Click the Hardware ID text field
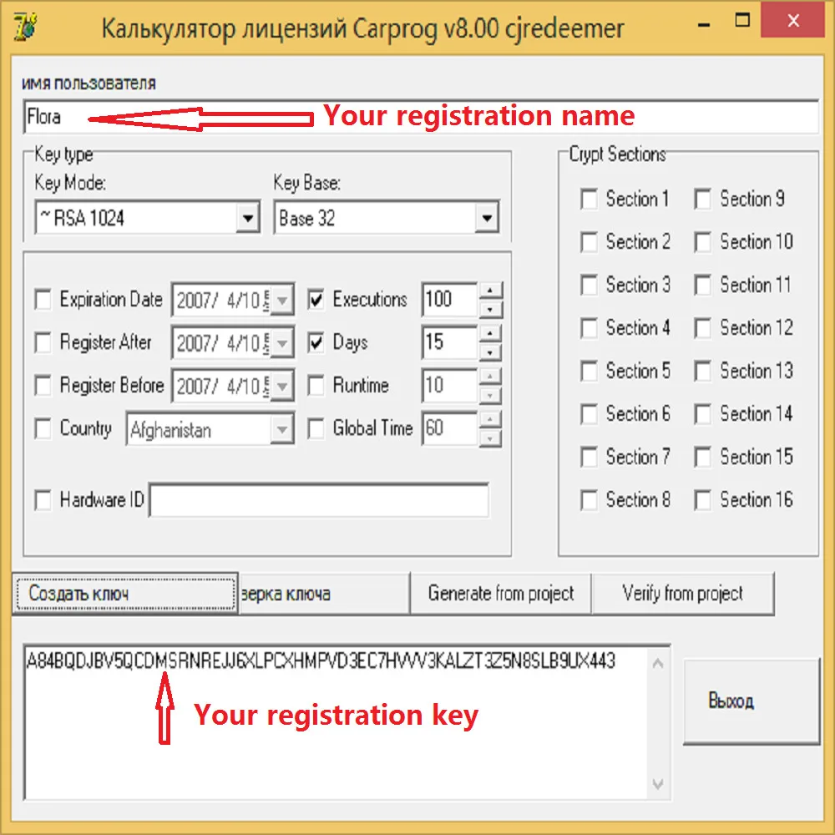This screenshot has width=835, height=835. 319,500
